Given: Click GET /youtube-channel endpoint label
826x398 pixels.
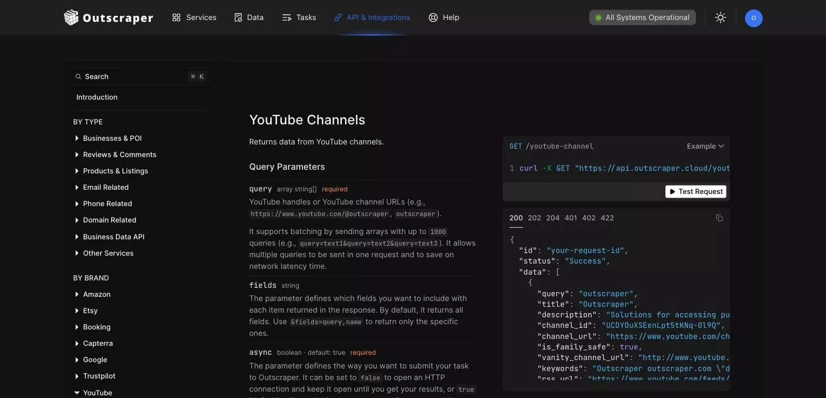Looking at the screenshot, I should 551,146.
